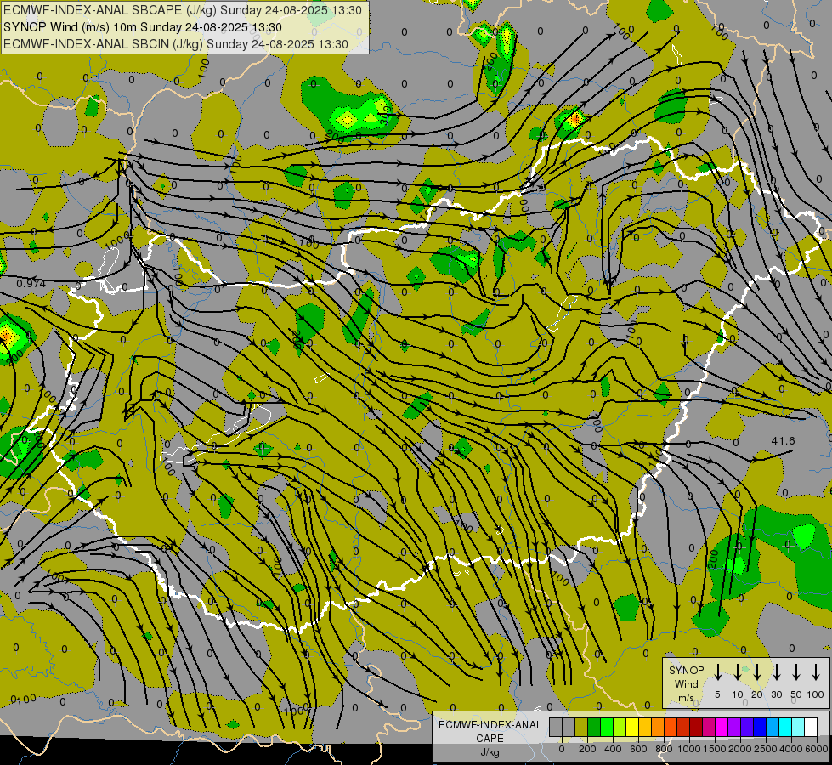Image resolution: width=832 pixels, height=765 pixels.
Task: Select the olive swatch in CAPE legend
Action: point(581,727)
